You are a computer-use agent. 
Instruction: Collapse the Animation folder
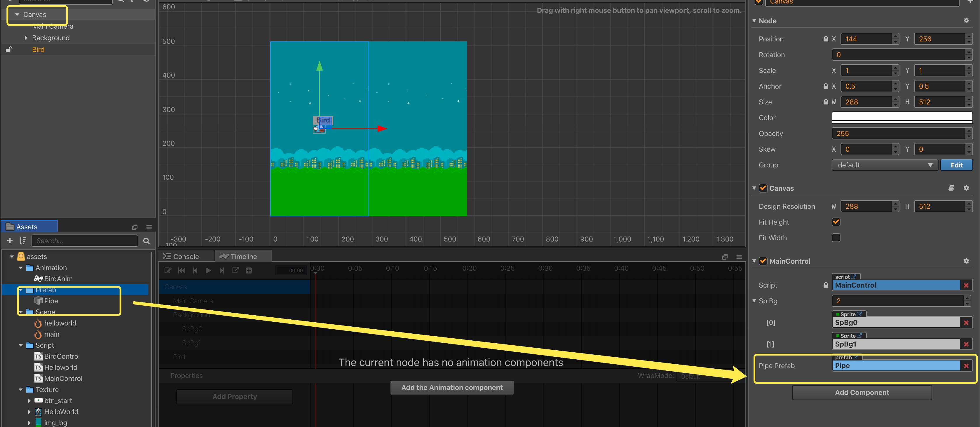tap(20, 268)
